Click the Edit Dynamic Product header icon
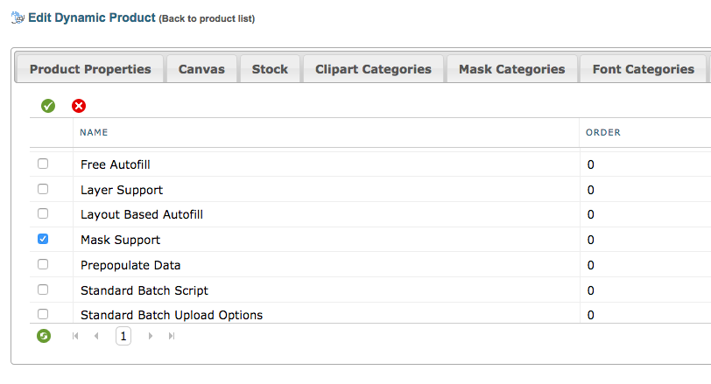Image resolution: width=711 pixels, height=384 pixels. coord(17,17)
